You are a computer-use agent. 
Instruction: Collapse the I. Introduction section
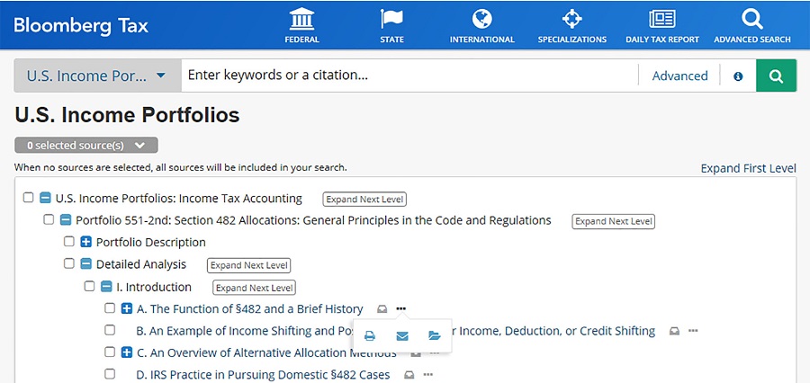pos(106,287)
